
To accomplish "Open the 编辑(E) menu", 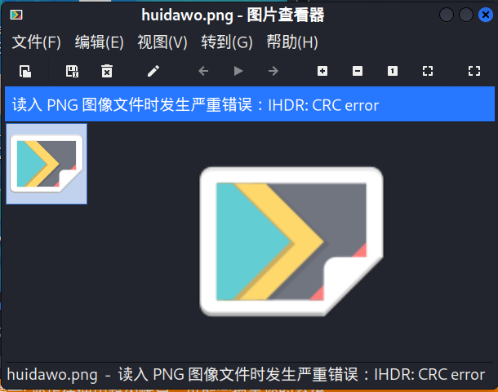I will click(99, 42).
